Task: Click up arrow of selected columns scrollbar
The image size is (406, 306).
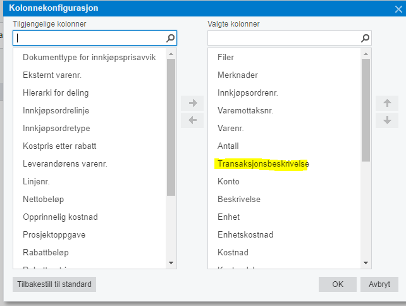Action: 366,54
